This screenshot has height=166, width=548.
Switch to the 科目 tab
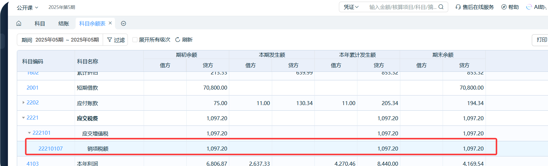(40, 23)
